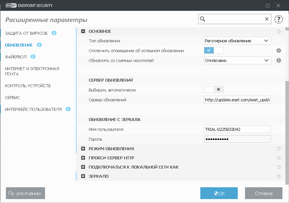The width and height of the screenshot is (289, 203).
Task: Open the Тип обновления dropdown
Action: pos(237,41)
